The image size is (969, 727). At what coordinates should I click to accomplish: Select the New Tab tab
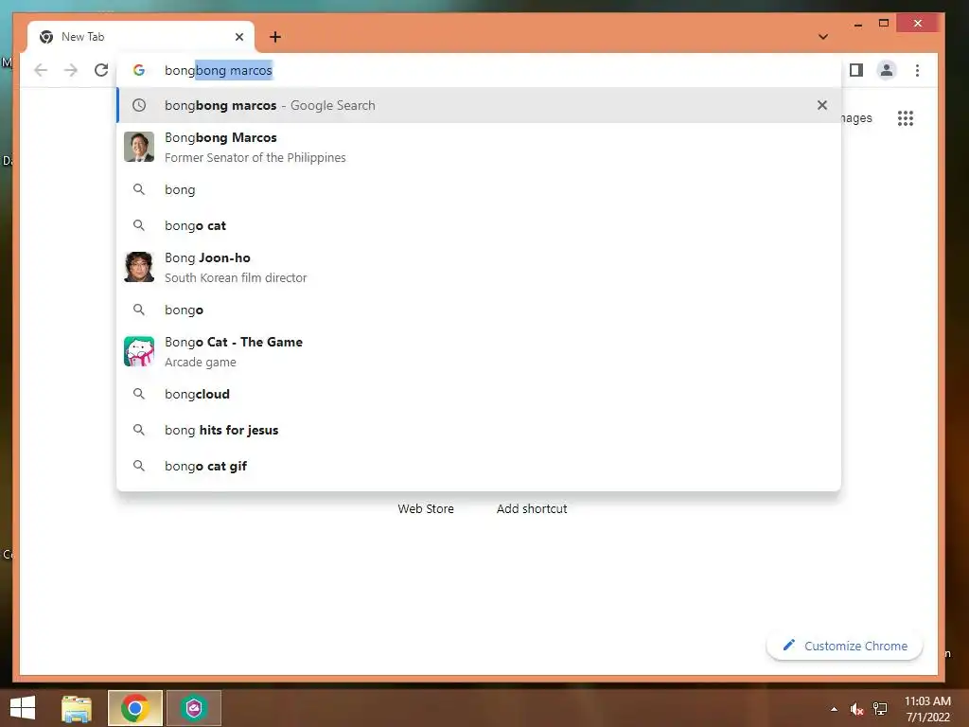[141, 37]
